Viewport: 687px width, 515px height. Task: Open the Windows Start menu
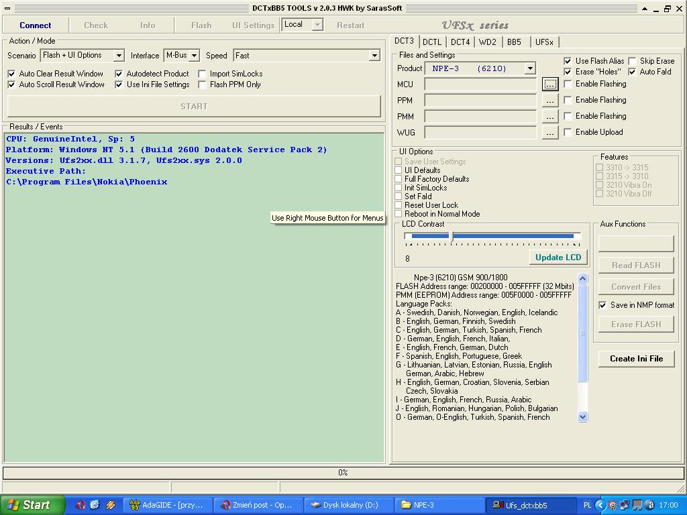32,505
